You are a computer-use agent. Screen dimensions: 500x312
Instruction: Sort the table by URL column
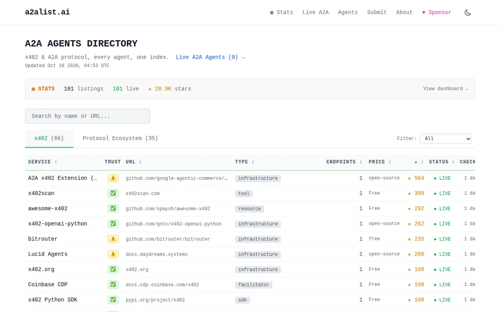(134, 162)
